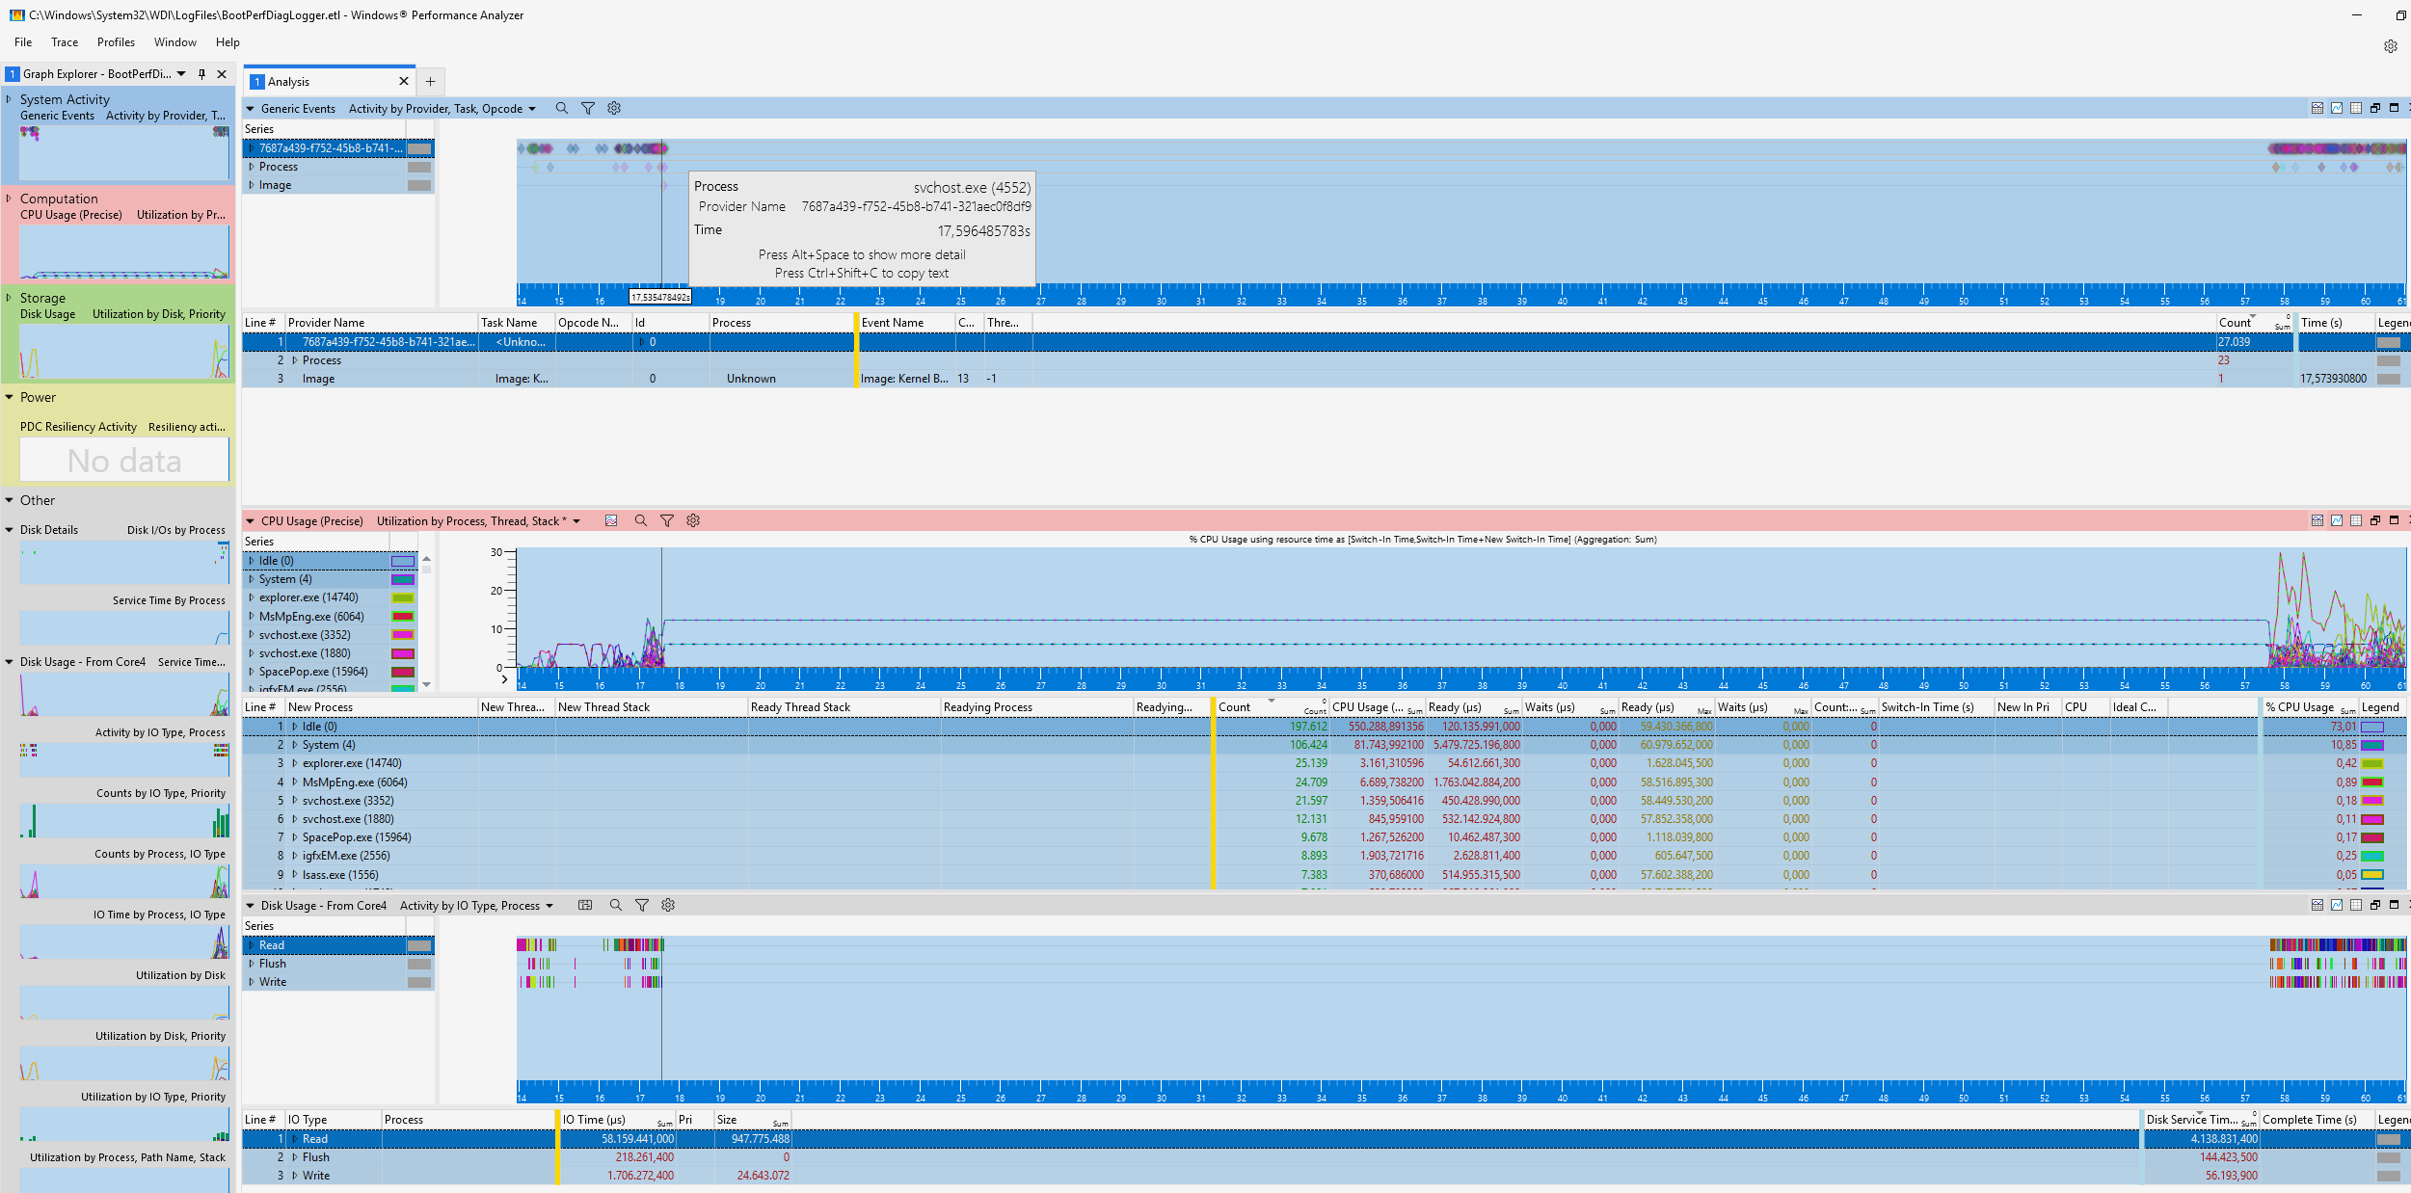Open search in the Generic Events panel

click(561, 109)
